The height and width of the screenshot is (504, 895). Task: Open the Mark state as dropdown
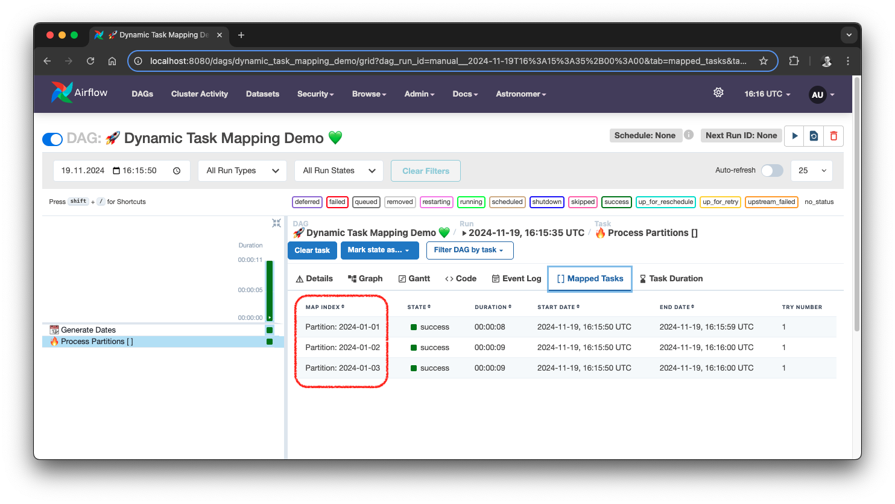click(x=379, y=250)
